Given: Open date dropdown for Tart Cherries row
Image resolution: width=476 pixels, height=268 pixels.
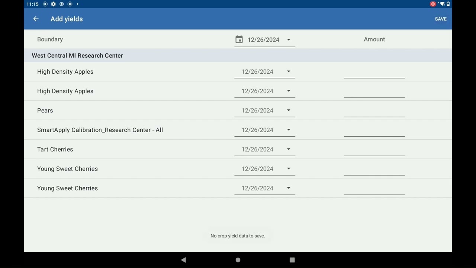Looking at the screenshot, I should 265,149.
